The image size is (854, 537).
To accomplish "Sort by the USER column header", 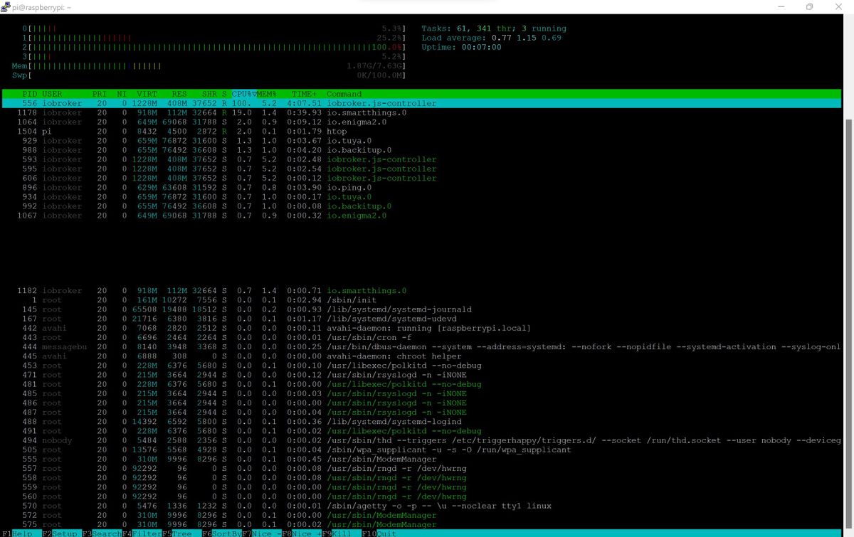I will tap(52, 94).
